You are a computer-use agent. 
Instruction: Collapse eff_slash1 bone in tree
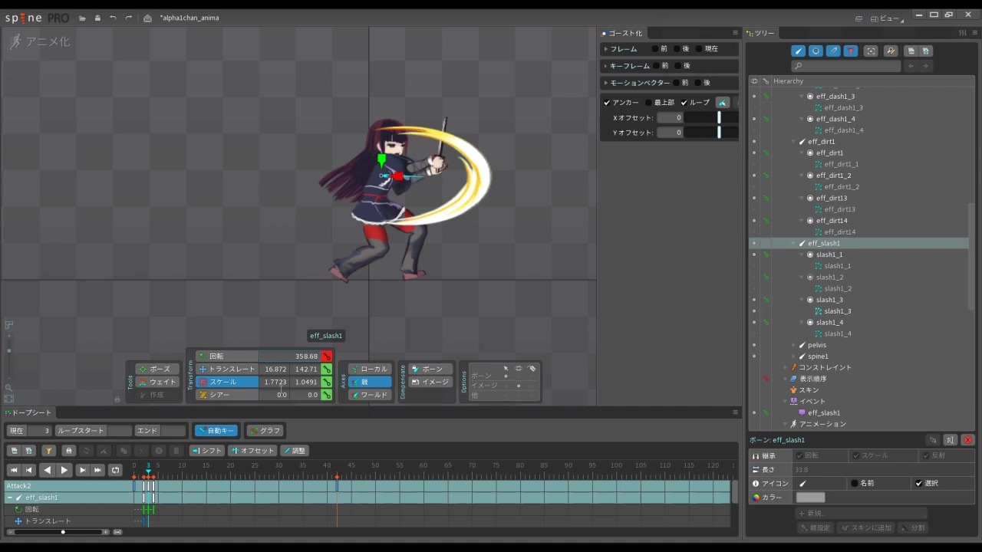pos(793,244)
